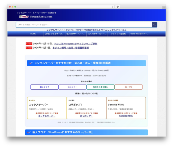Select the AI・VPS purpose button
Screen dimensions: 173x147
pos(128,87)
